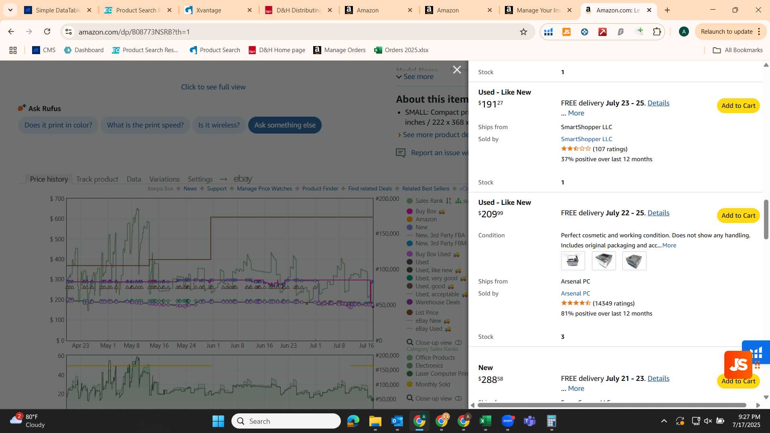Open SmartShopper LLC seller link
770x433 pixels.
click(586, 139)
